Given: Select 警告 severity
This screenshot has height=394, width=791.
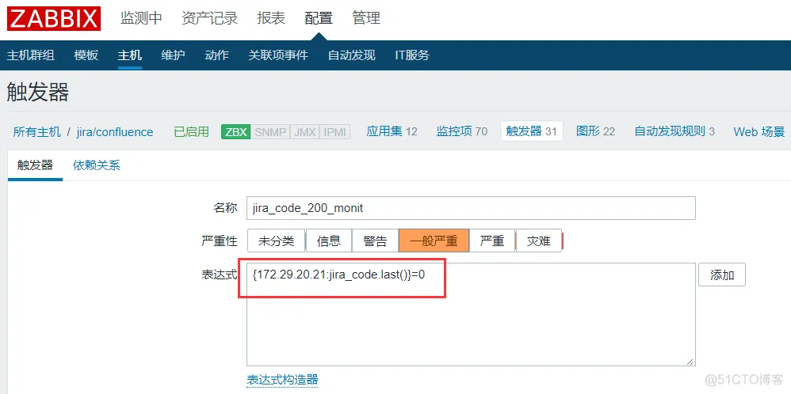Looking at the screenshot, I should click(375, 241).
